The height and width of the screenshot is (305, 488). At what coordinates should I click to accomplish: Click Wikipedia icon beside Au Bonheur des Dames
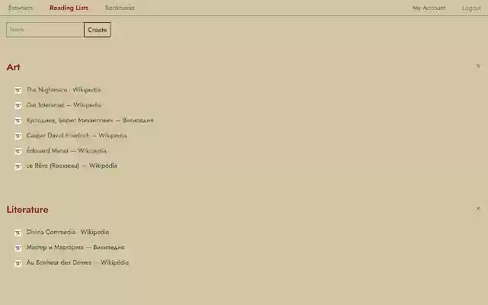(18, 263)
